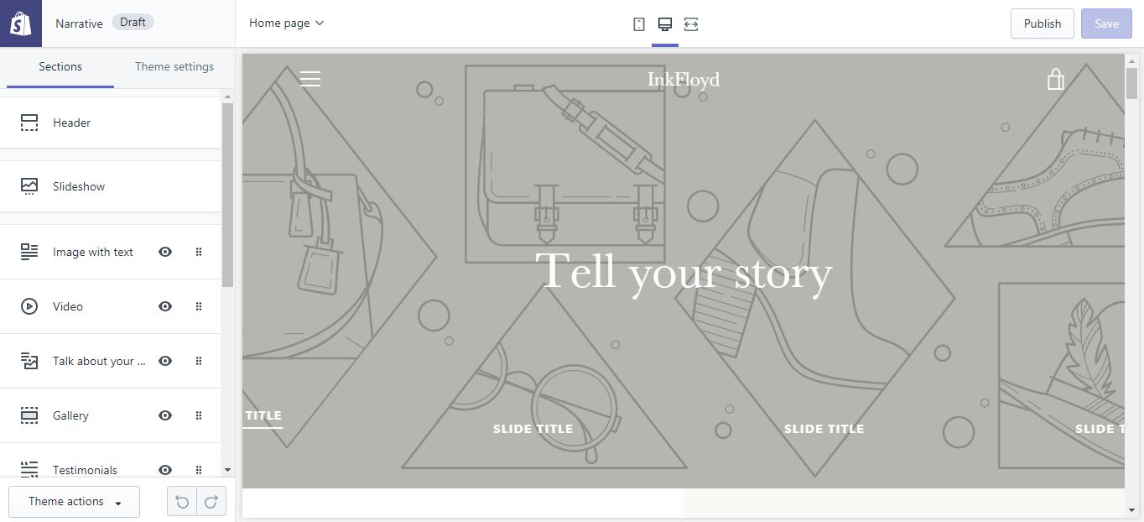Click the Save button
1144x522 pixels.
[1106, 23]
